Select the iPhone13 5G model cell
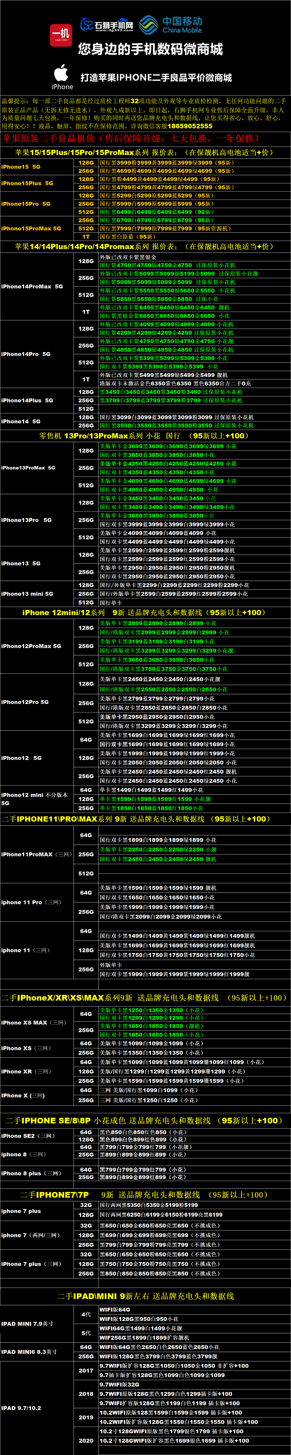Screen dimensions: 291x1455 click(37, 563)
